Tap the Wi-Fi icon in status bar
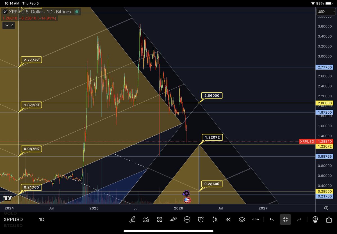The width and height of the screenshot is (337, 234). click(313, 3)
